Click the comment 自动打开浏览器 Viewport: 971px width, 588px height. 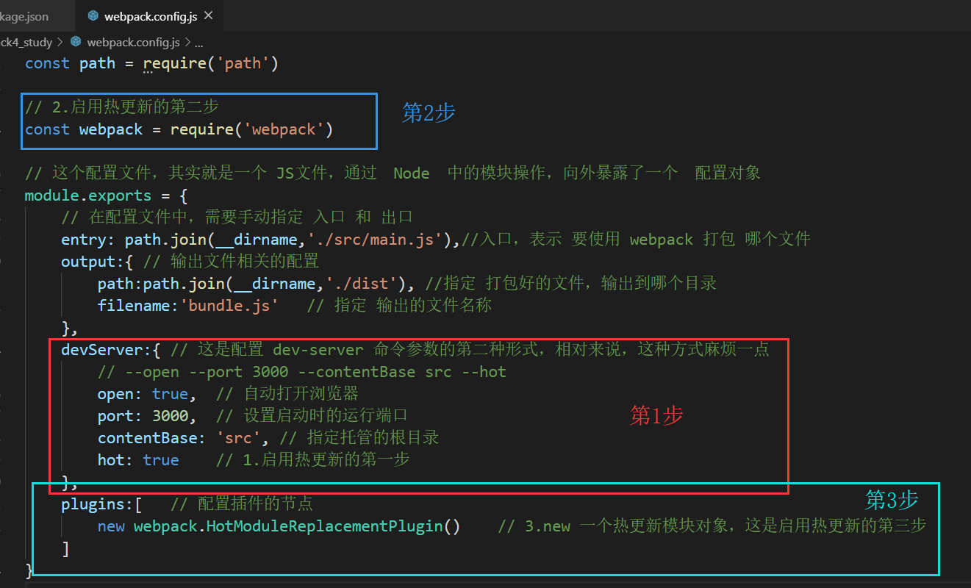point(287,394)
